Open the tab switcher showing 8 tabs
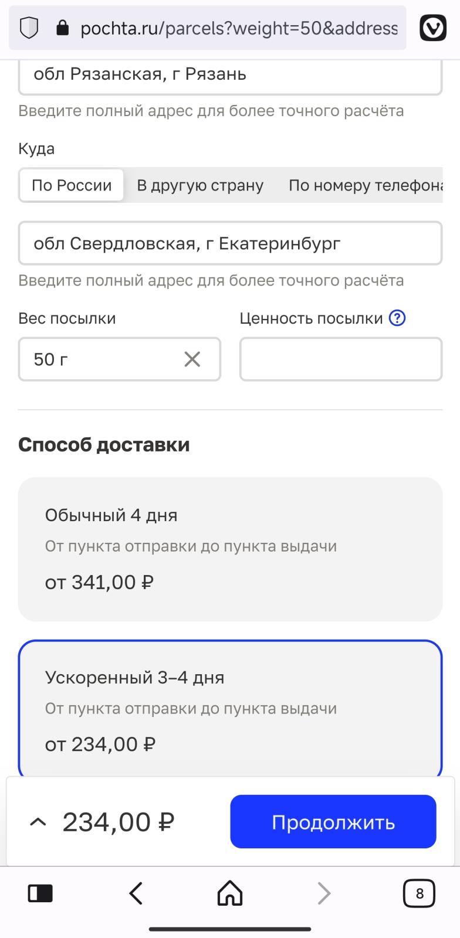 point(419,893)
